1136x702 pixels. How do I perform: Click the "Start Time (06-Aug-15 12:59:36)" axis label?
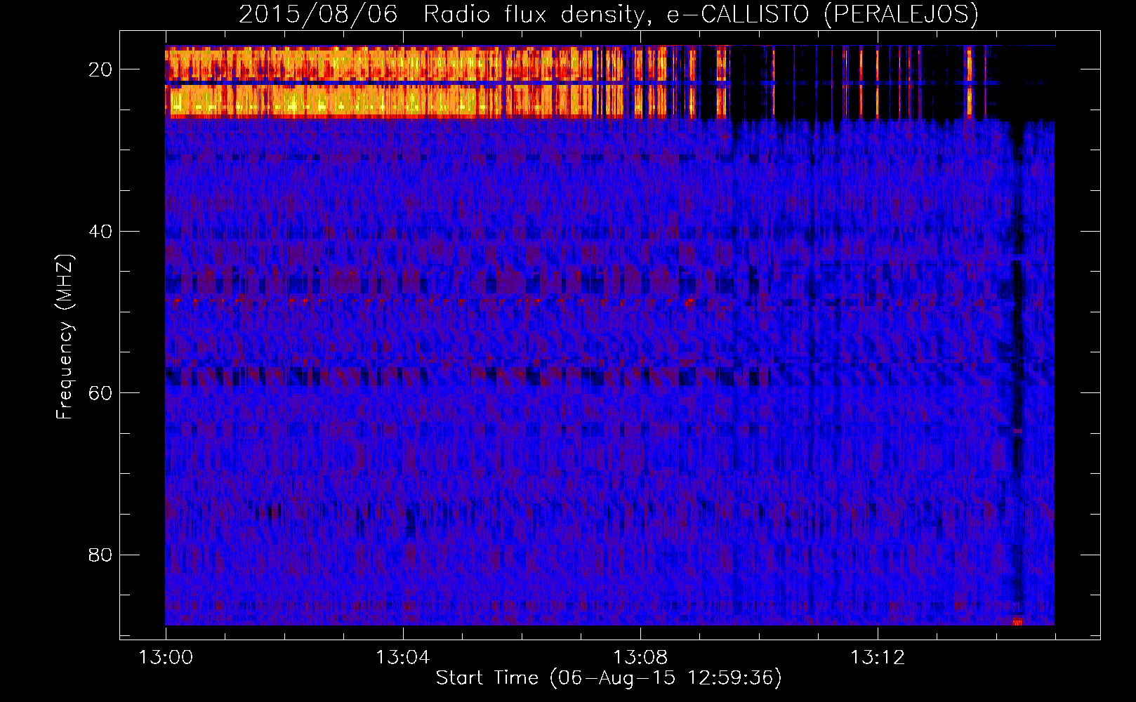tap(609, 678)
